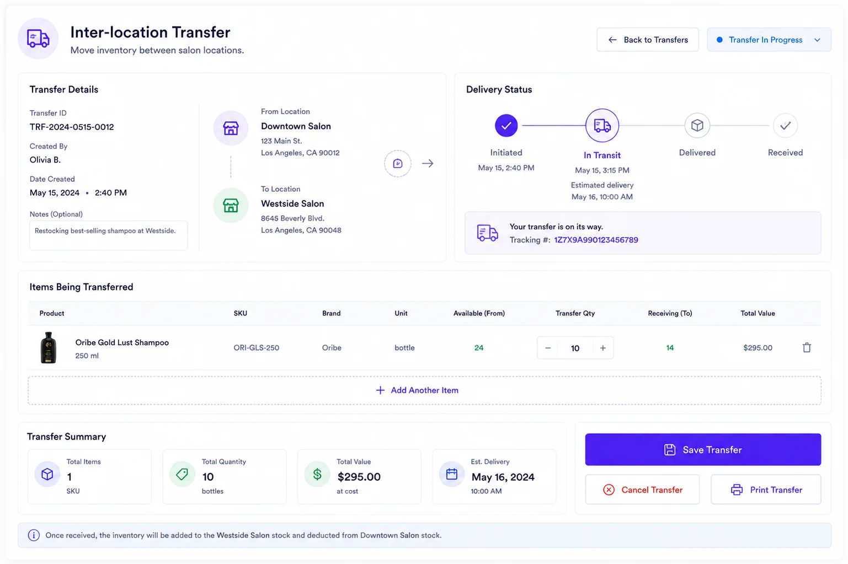
Task: Go Back to Transfers
Action: [648, 40]
